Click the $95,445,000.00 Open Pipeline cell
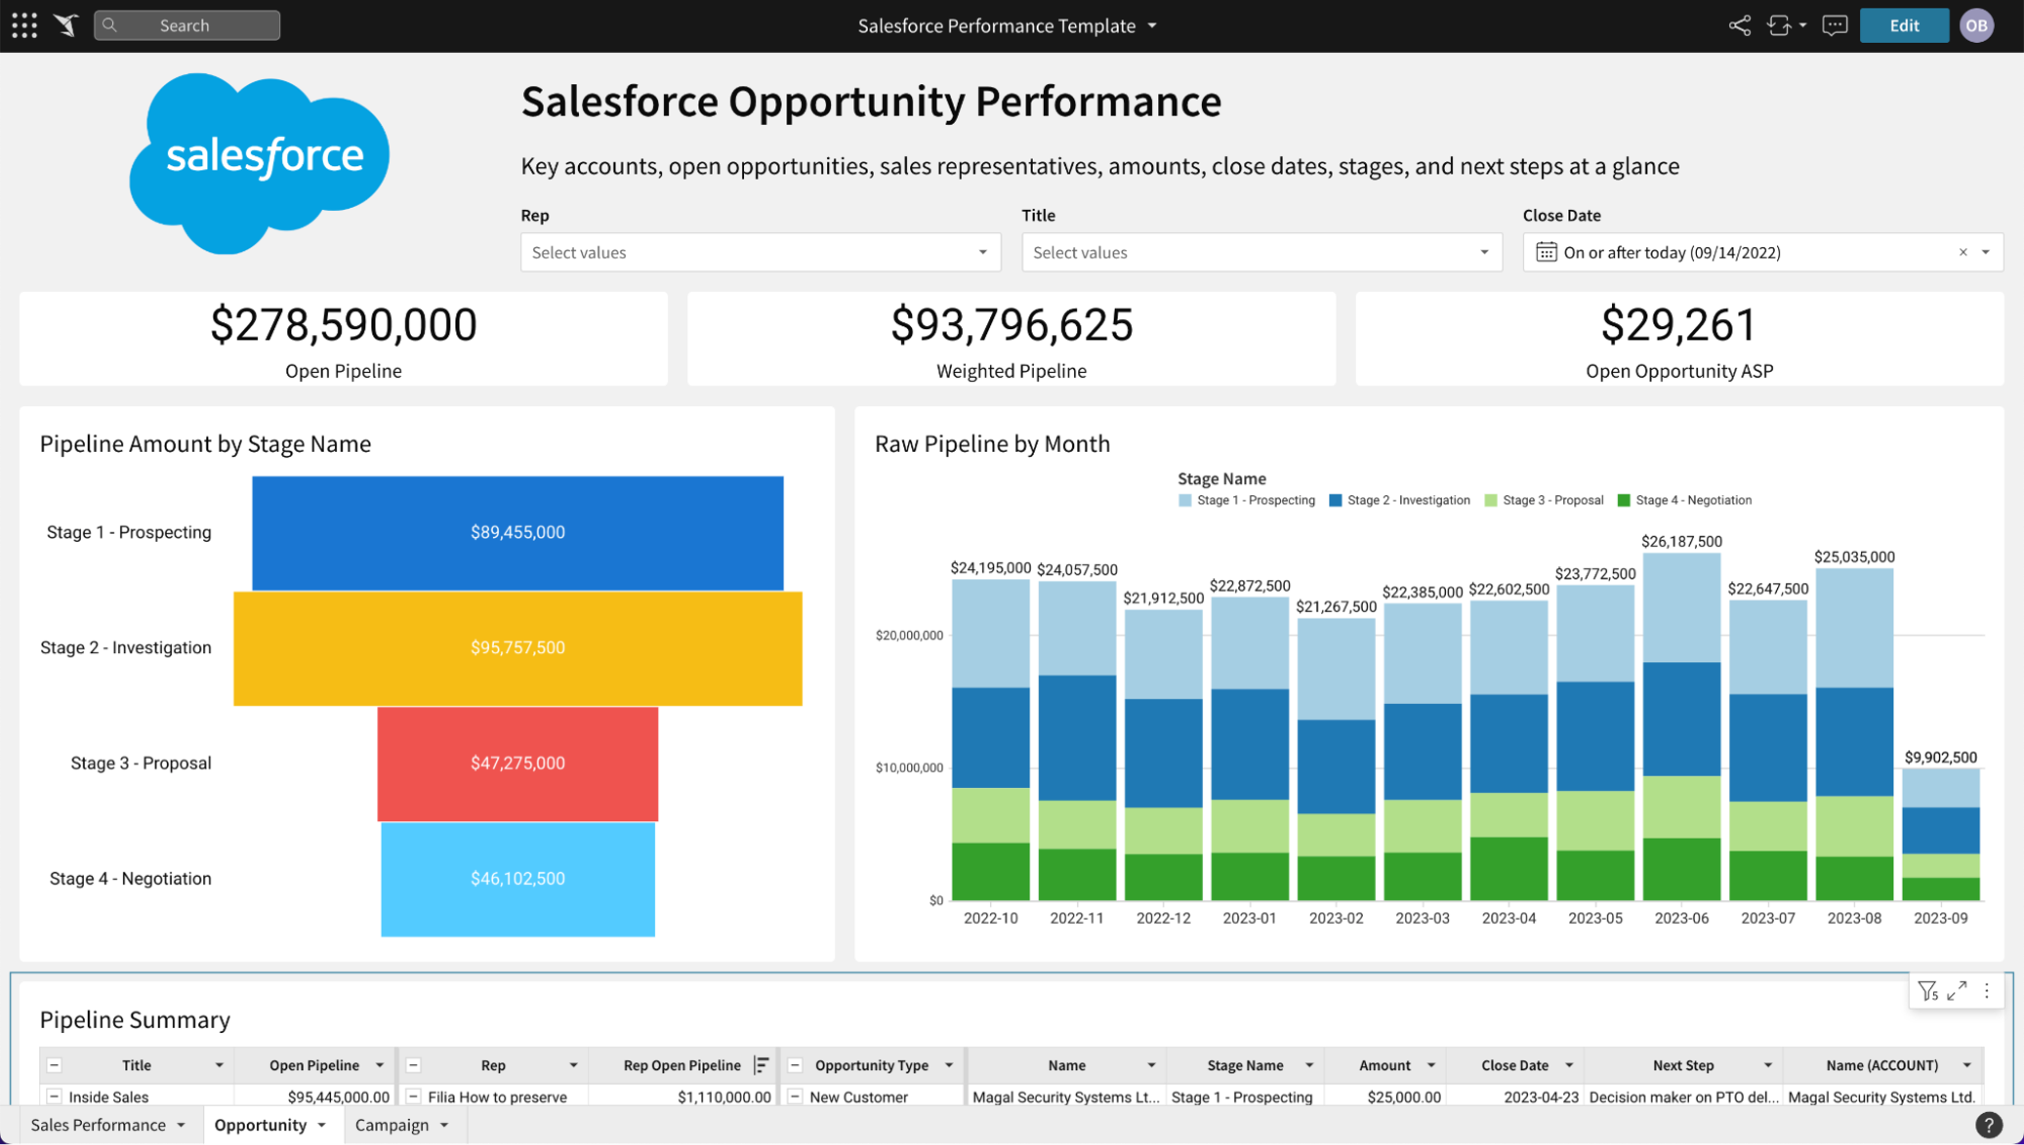Viewport: 2024px width, 1145px height. click(315, 1096)
